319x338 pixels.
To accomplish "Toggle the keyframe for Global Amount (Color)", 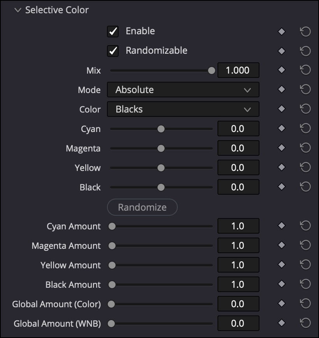I will click(x=282, y=304).
